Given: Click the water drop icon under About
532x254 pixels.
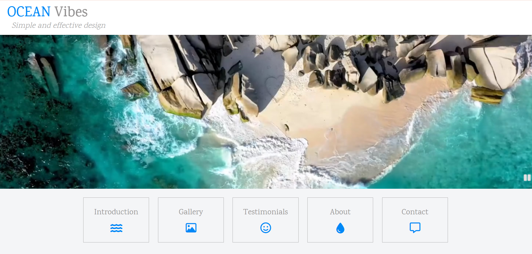Looking at the screenshot, I should [x=340, y=228].
